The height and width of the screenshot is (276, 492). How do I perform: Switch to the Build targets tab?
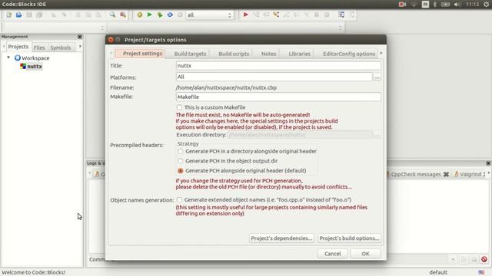190,54
